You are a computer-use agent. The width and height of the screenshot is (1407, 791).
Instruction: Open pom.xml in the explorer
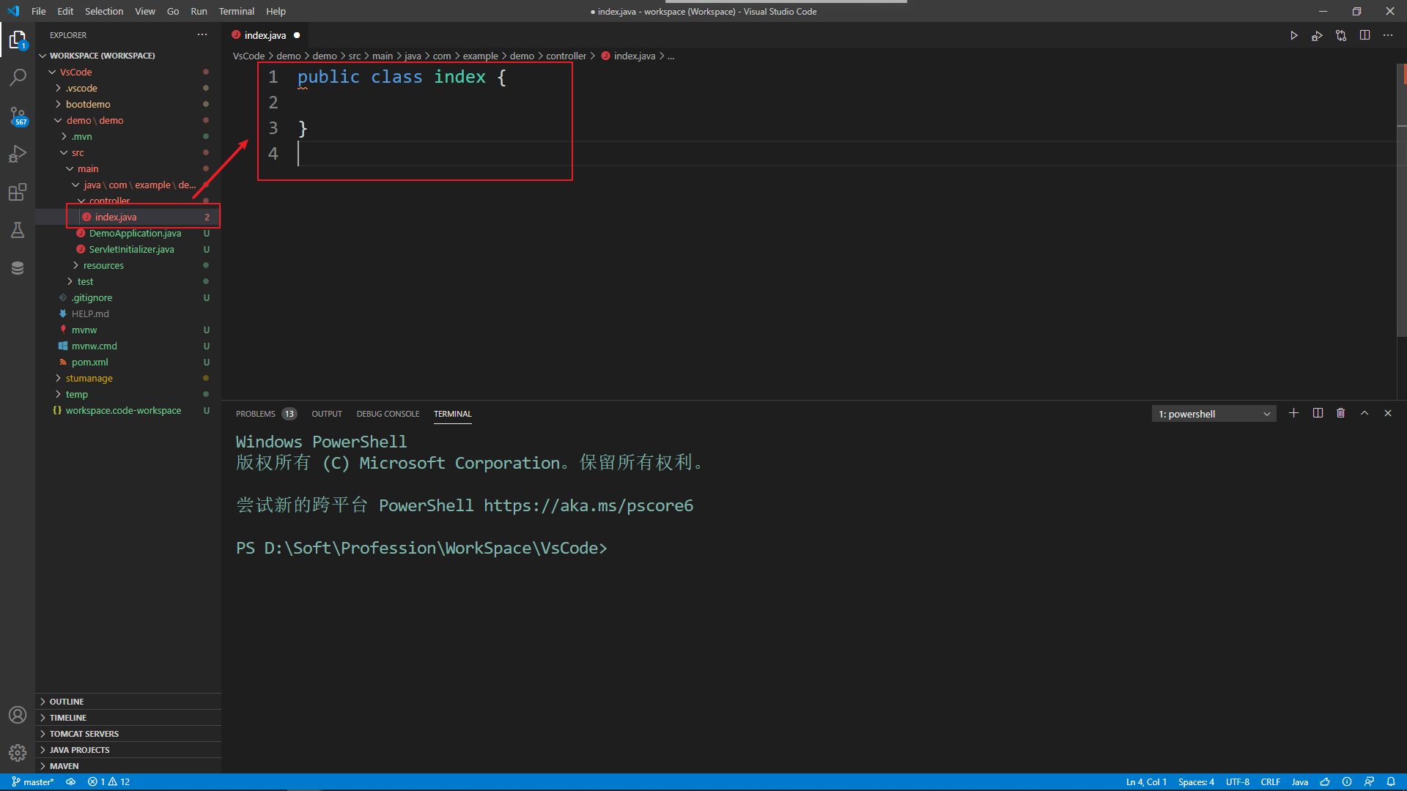[x=89, y=363]
